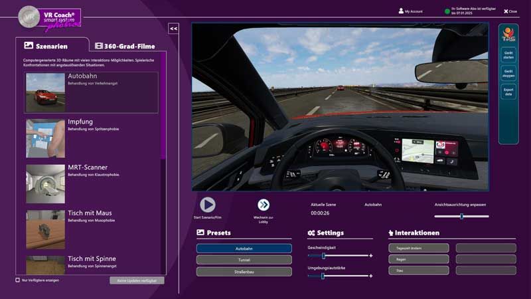
Task: Click the Gerät stoppen button
Action: 508,74
